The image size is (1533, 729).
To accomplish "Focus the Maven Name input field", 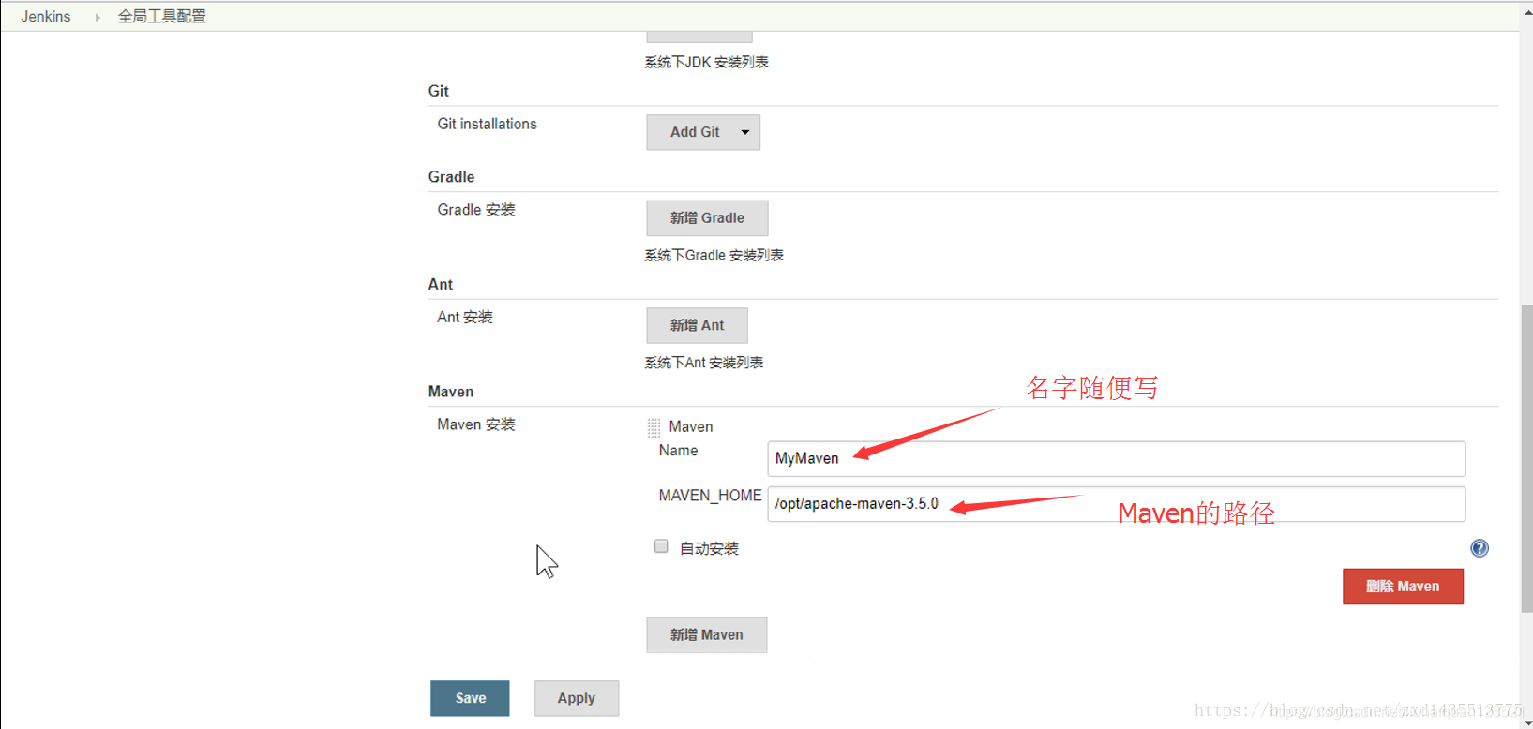I will (1116, 458).
